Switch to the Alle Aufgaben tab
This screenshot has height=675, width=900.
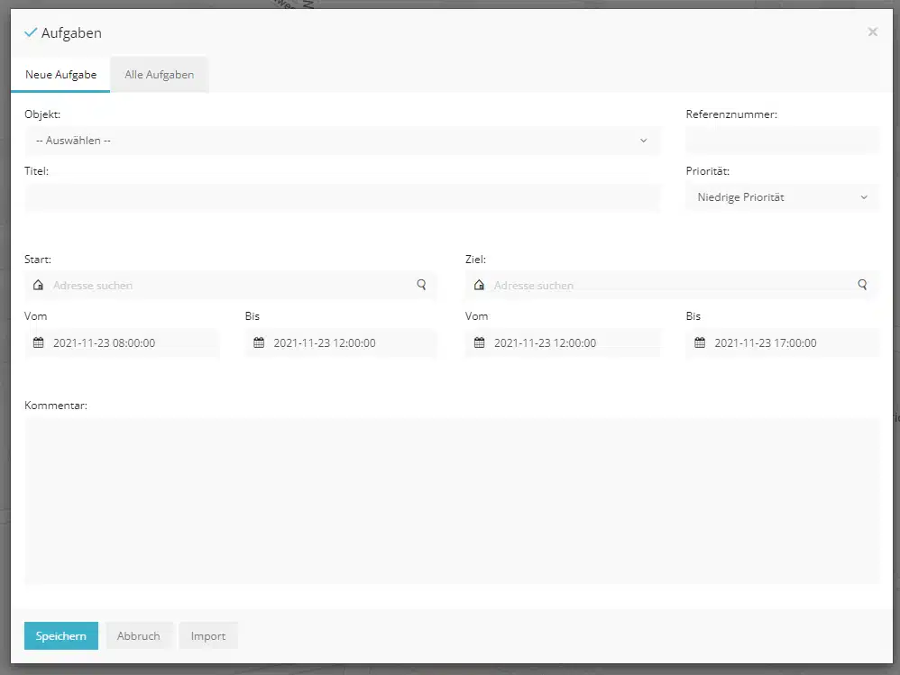tap(159, 75)
